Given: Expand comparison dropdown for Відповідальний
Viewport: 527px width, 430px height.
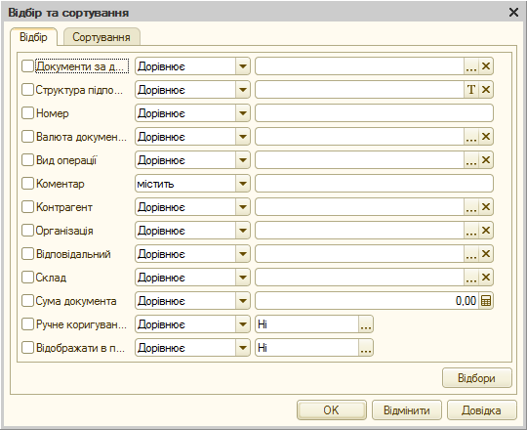Looking at the screenshot, I should (x=243, y=254).
